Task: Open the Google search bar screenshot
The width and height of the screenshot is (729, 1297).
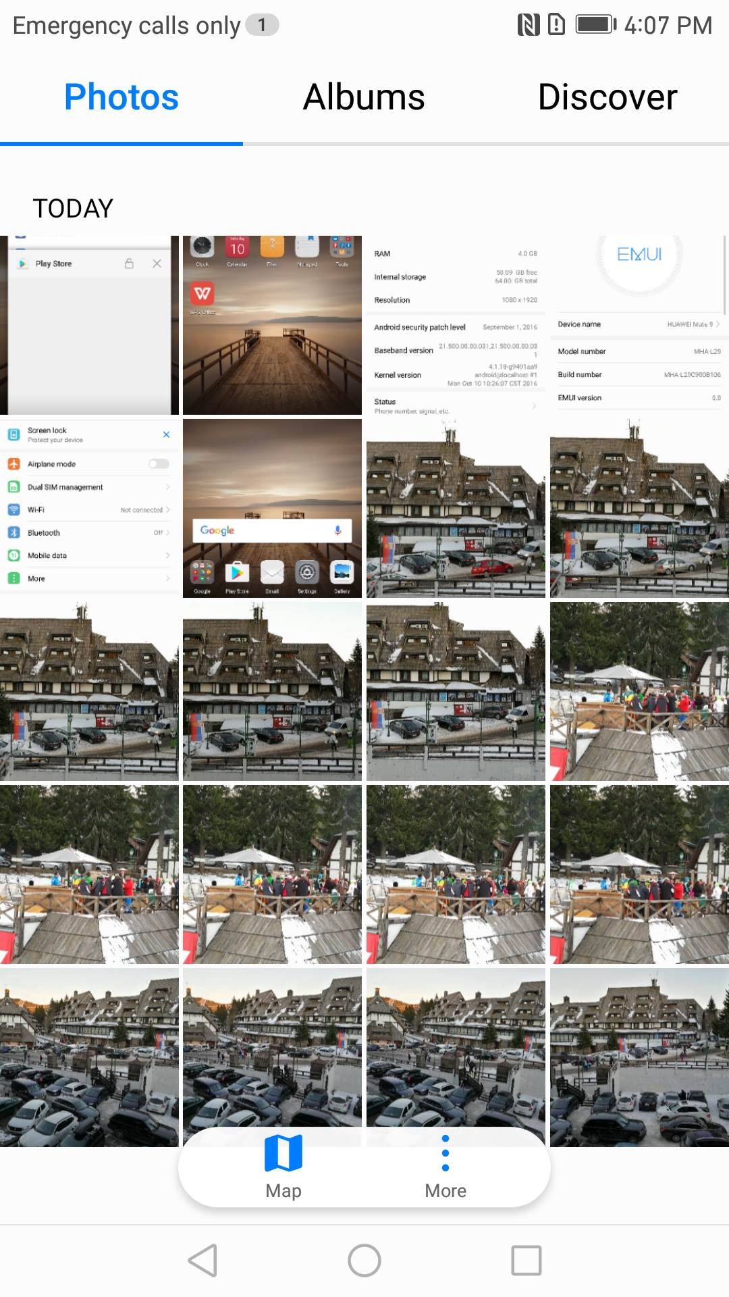Action: click(272, 508)
